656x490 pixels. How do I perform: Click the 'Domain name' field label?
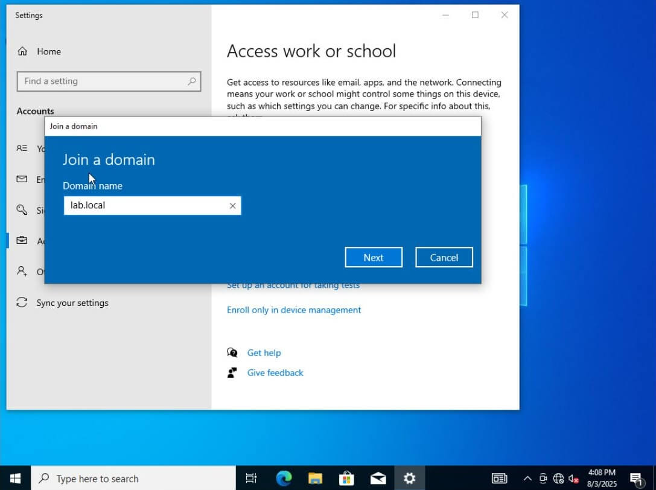click(92, 186)
